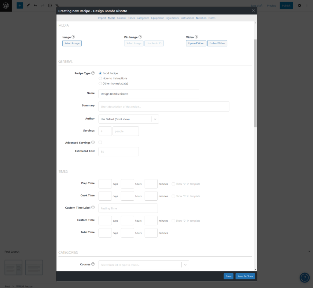Collapse the Post Layout panel arrow
Image resolution: width=313 pixels, height=288 pixels.
pyautogui.click(x=309, y=251)
